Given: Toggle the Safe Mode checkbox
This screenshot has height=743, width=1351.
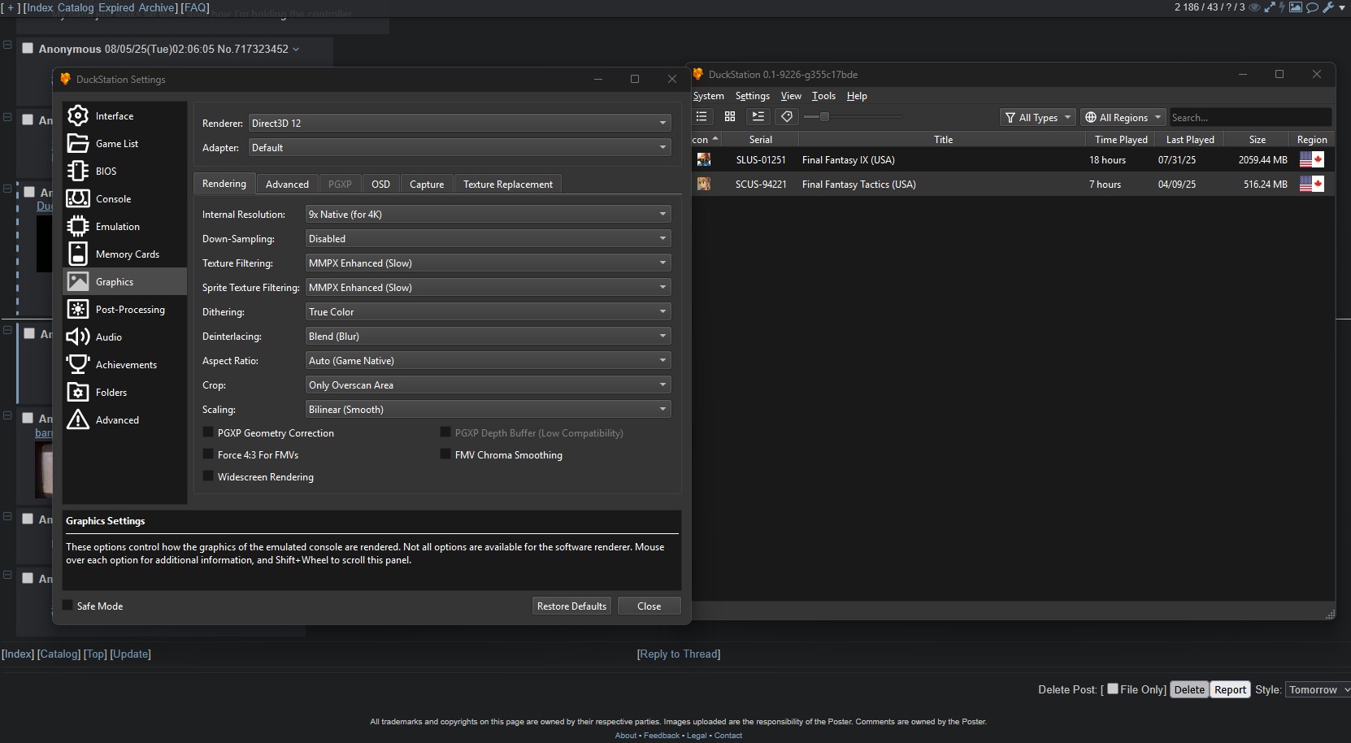Looking at the screenshot, I should click(x=67, y=606).
